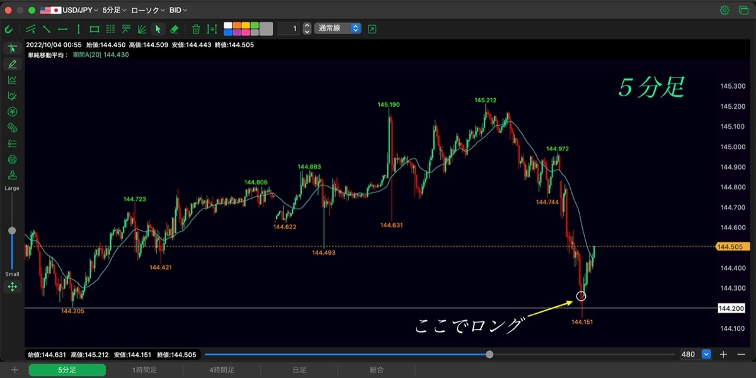The height and width of the screenshot is (378, 756).
Task: Click the linked circles icon in sidebar
Action: point(12,128)
